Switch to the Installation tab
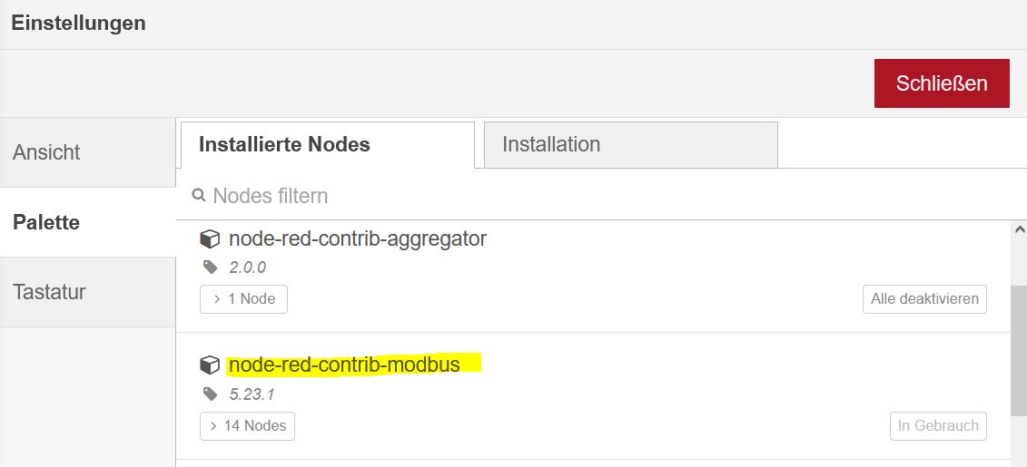Image resolution: width=1027 pixels, height=467 pixels. [x=631, y=144]
